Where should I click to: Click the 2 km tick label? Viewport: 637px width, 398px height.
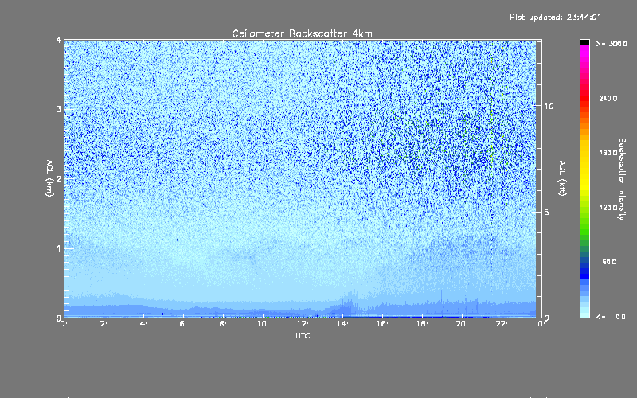59,178
